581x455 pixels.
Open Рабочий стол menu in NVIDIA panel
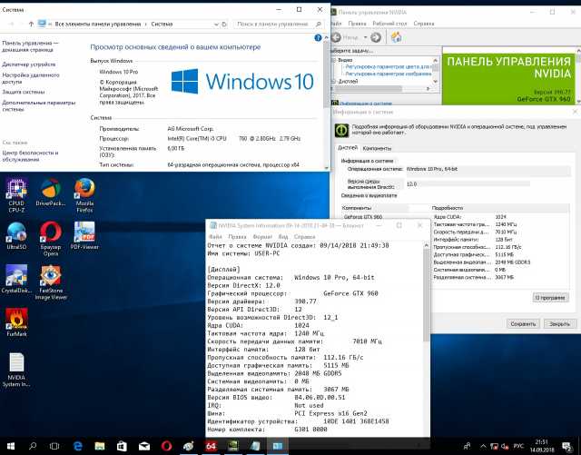389,24
